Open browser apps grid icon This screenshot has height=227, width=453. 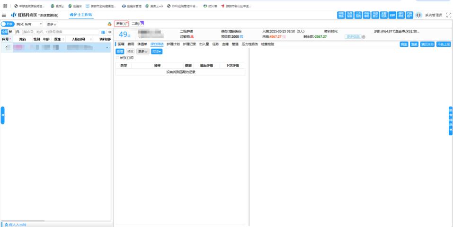(5, 6)
